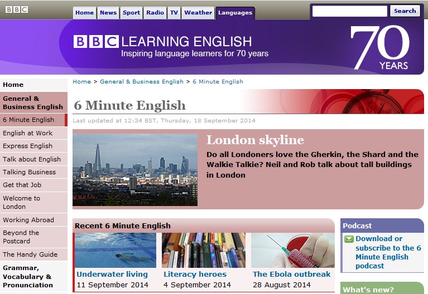Select the Languages tab
This screenshot has height=294, width=428.
[x=235, y=13]
